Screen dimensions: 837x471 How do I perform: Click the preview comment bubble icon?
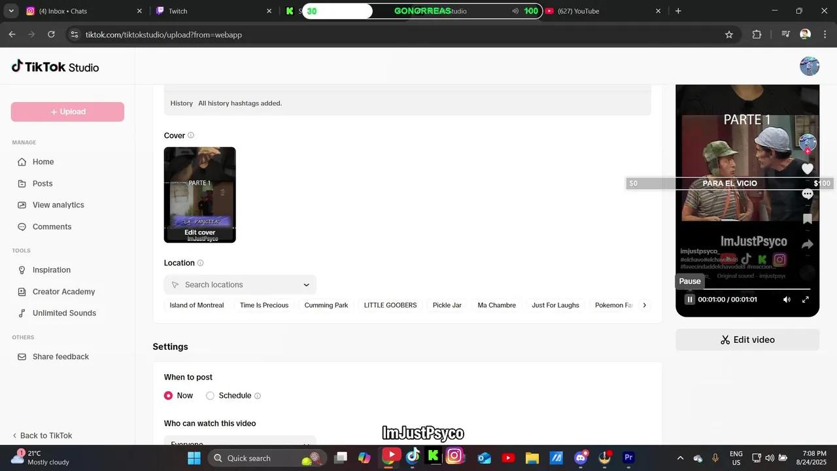point(808,194)
